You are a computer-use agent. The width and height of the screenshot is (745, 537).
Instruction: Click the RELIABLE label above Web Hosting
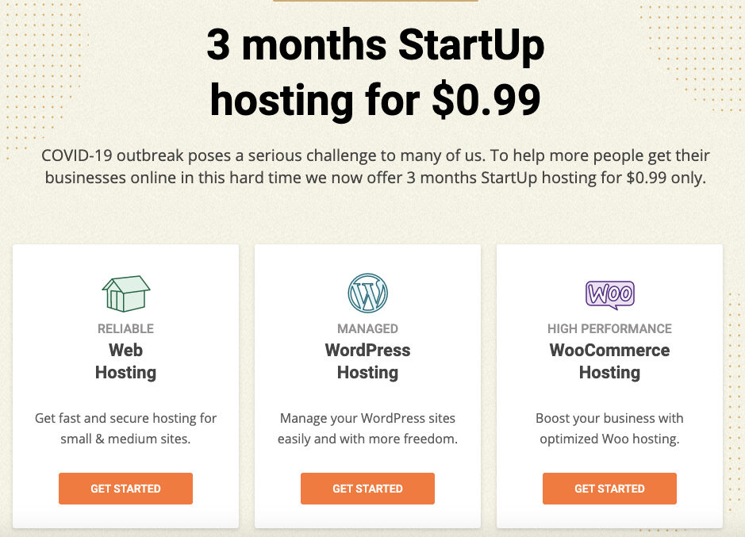click(125, 329)
